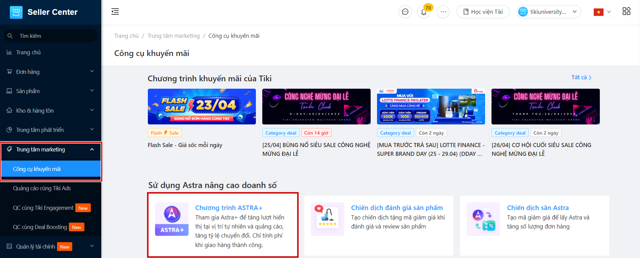Click the Trung tâm marketing tag icon

(9, 149)
